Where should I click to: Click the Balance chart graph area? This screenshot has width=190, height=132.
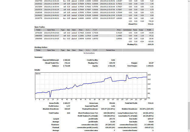(x=91, y=85)
